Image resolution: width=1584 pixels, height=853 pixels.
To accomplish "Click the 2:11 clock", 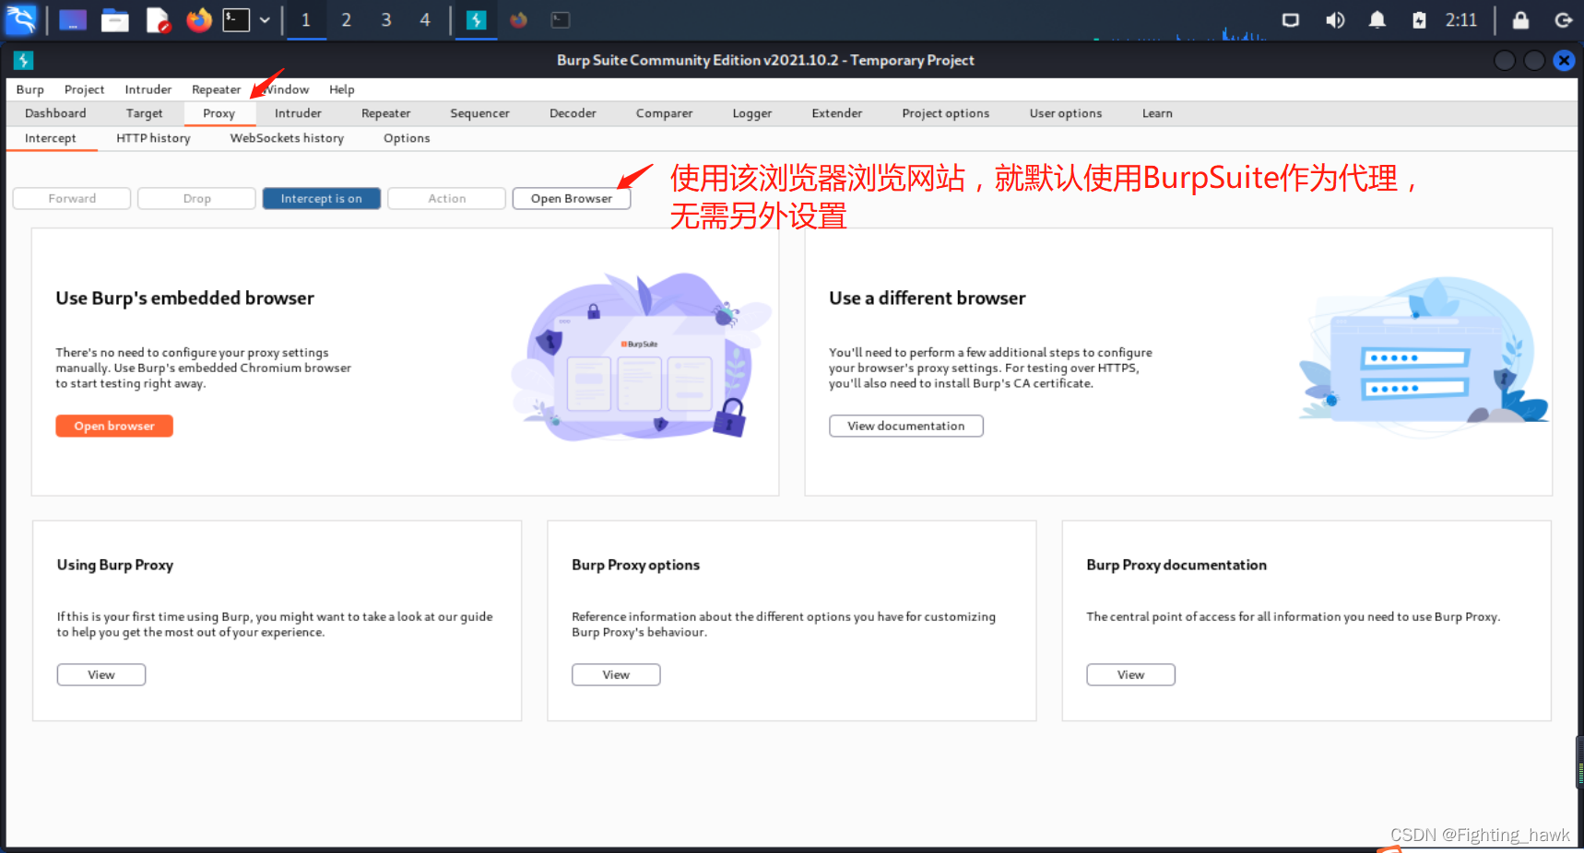I will click(1461, 19).
